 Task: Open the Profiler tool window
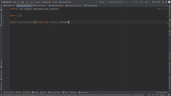coord(73,93)
